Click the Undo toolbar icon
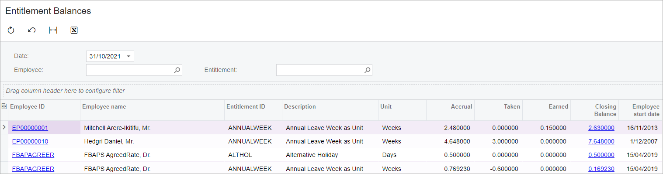The width and height of the screenshot is (663, 174). click(x=32, y=30)
